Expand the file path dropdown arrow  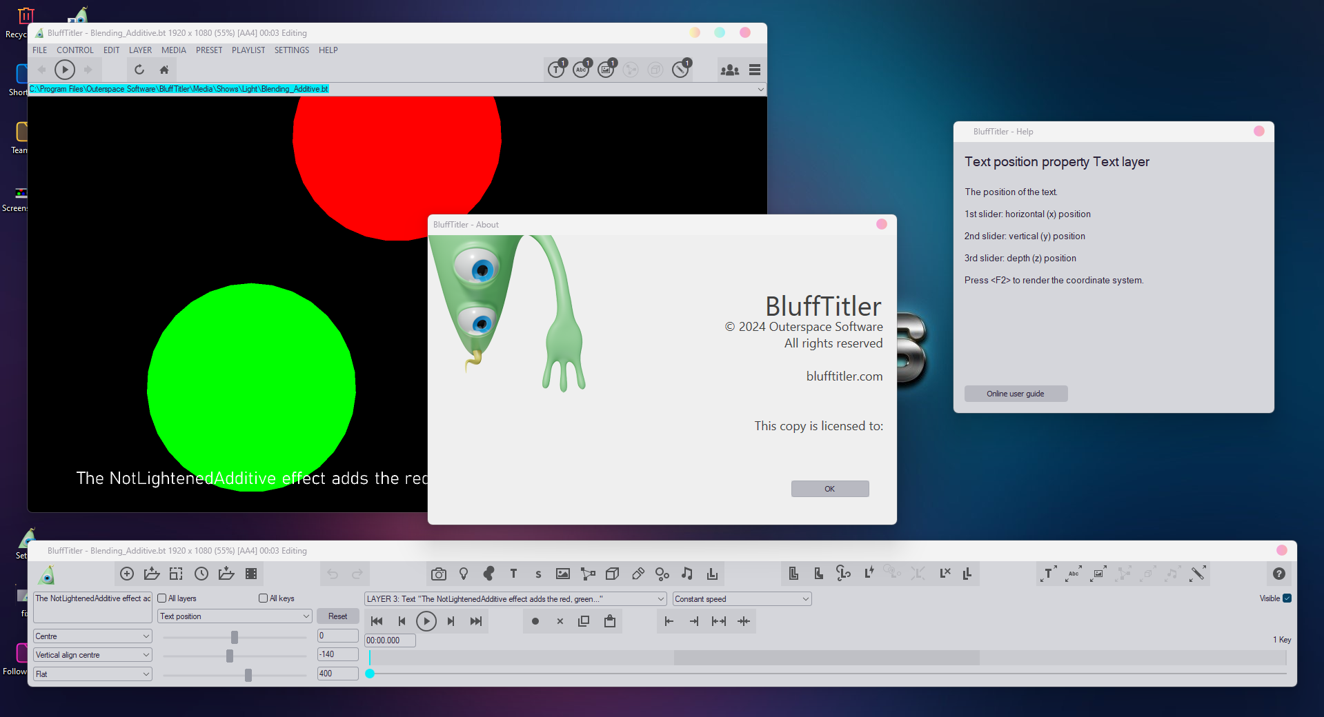point(760,89)
